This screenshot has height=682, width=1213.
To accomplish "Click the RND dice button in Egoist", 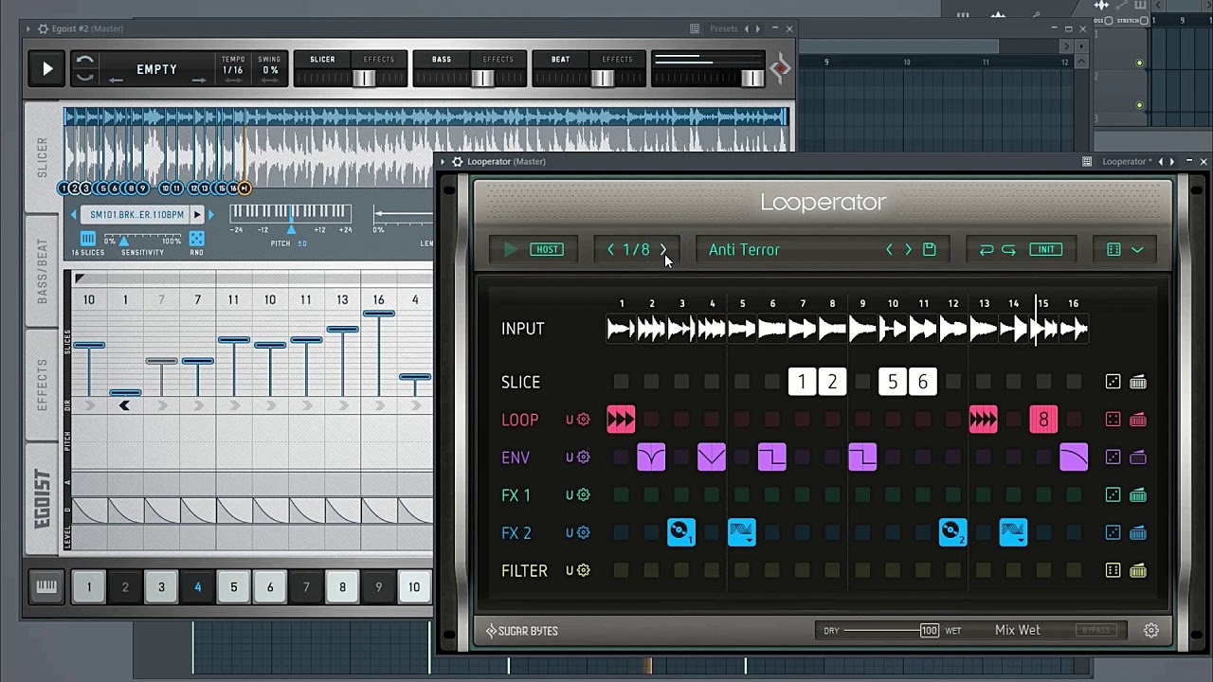I will (196, 239).
